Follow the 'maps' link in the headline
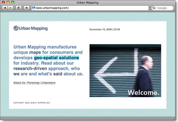This screenshot has width=178, height=122. click(35, 52)
